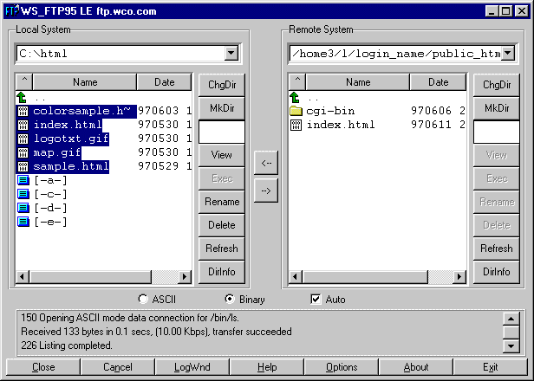
Task: Click local Delete button
Action: 222,225
